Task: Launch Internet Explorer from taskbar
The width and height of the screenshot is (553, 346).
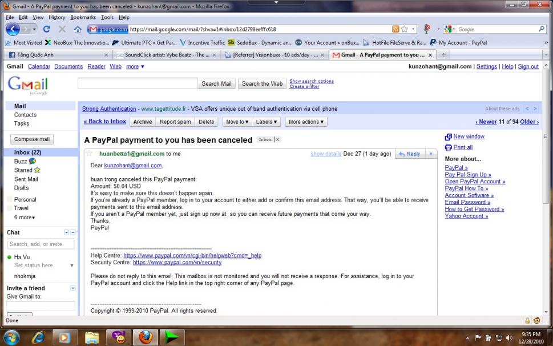Action: [38, 337]
